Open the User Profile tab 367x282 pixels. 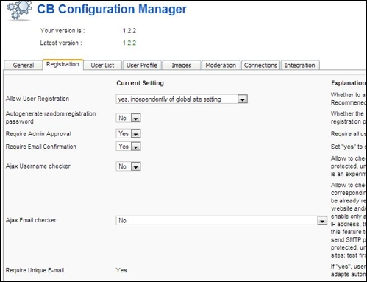(142, 66)
